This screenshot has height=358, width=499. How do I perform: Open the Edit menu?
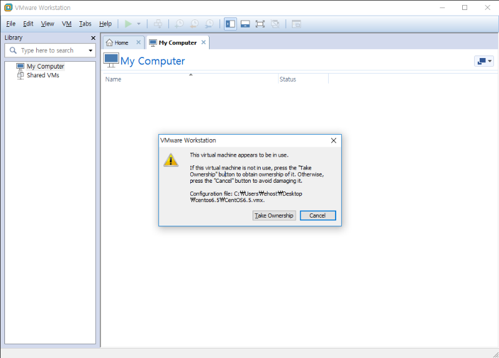click(x=28, y=24)
